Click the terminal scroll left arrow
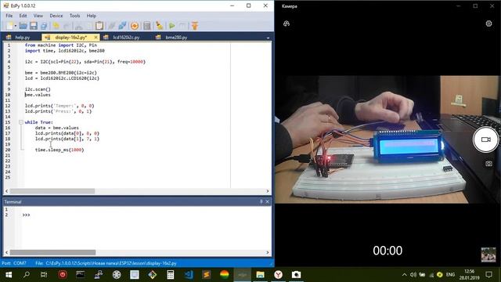This screenshot has height=282, width=501. click(6, 252)
